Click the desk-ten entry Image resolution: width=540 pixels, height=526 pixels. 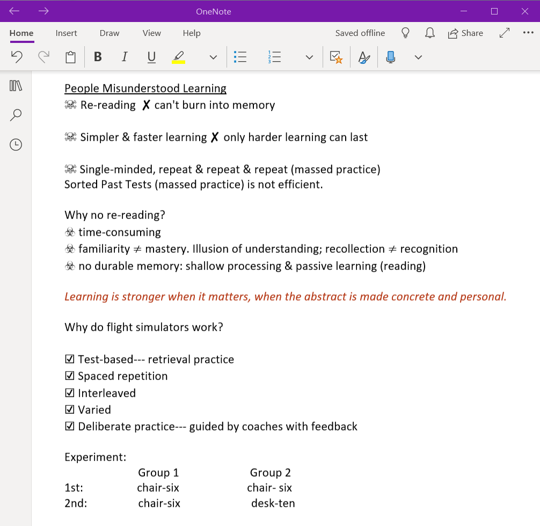273,503
